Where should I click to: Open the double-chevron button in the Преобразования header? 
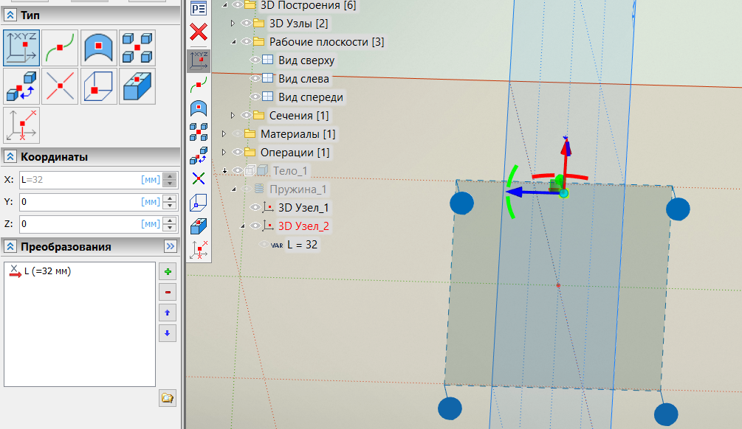(x=171, y=246)
